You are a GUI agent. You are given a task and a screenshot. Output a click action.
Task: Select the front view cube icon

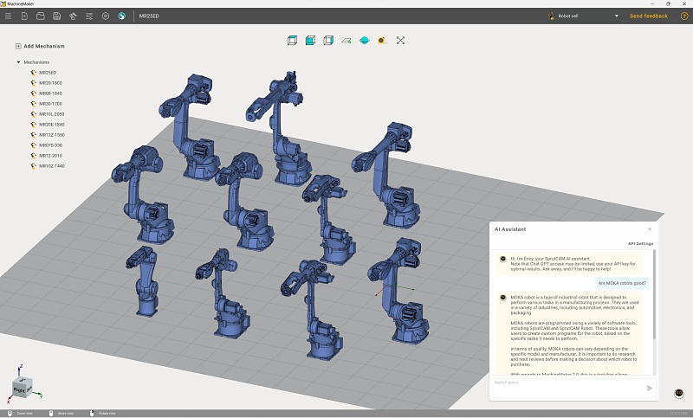click(310, 41)
